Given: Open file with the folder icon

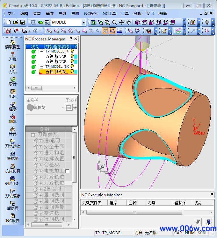Looking at the screenshot, I should [16, 22].
